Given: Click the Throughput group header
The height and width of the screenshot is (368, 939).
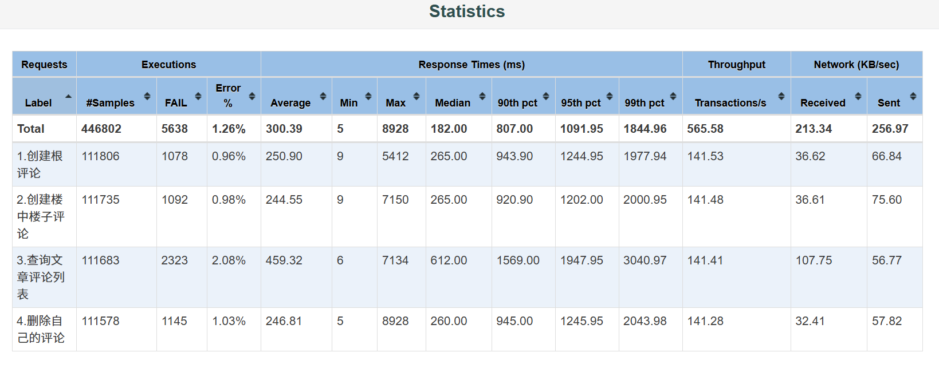Looking at the screenshot, I should coord(737,65).
